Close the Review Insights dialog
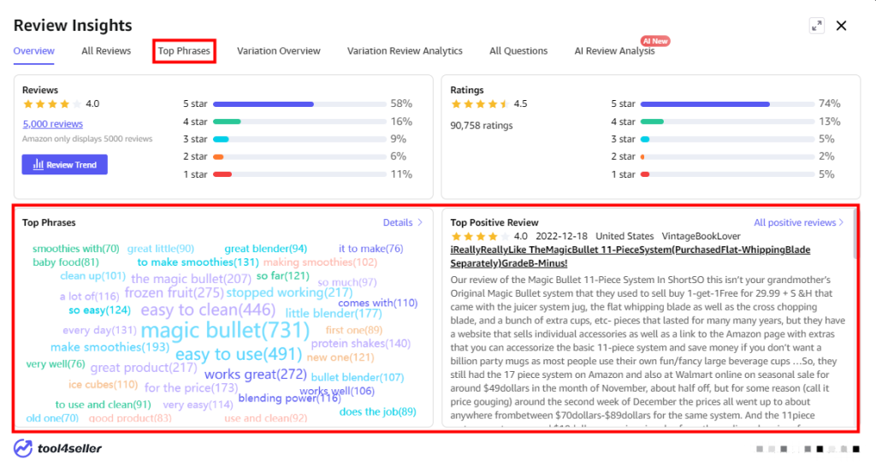876x466 pixels. tap(842, 26)
